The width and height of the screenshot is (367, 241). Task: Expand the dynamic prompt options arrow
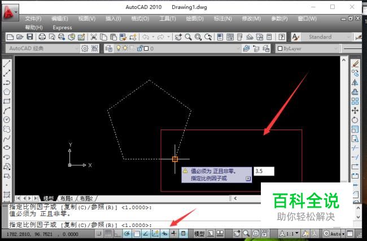point(248,178)
